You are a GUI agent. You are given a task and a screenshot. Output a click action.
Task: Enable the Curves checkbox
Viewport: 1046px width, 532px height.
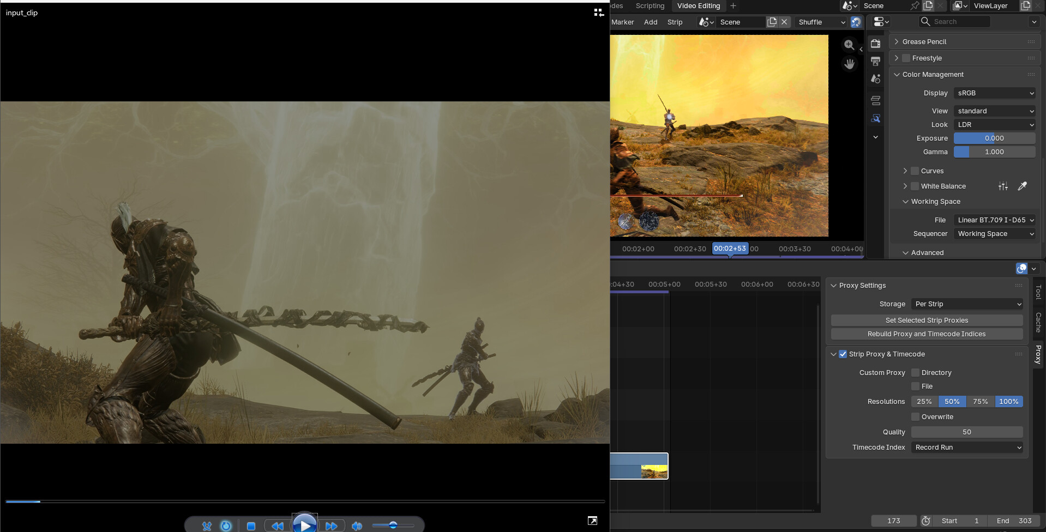(x=915, y=171)
